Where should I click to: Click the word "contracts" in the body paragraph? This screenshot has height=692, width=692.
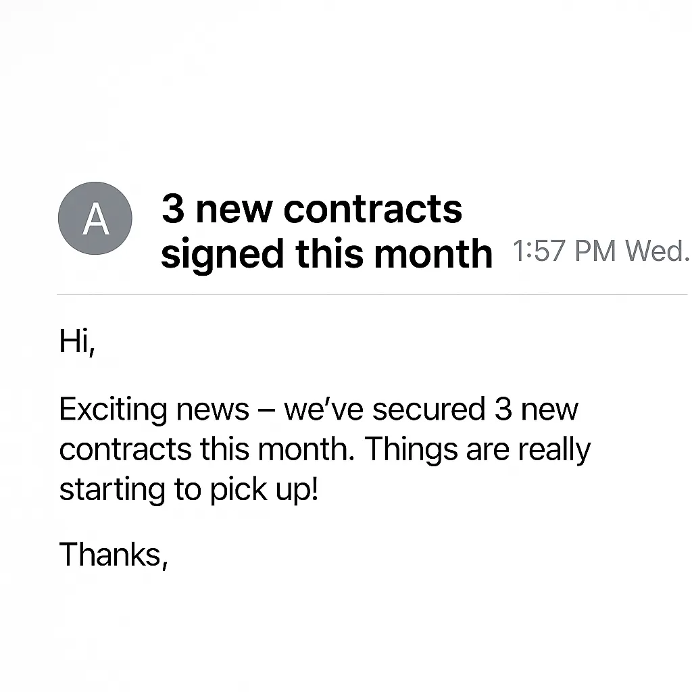(125, 449)
